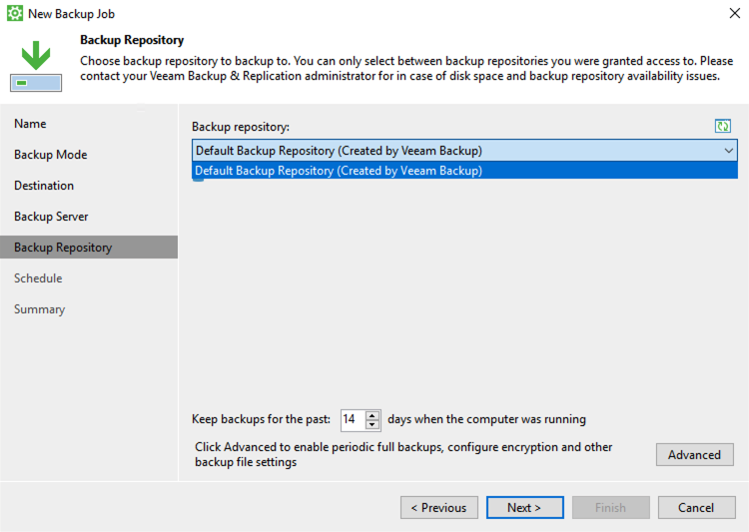Expand the Backup repository dropdown arrow
749x532 pixels.
tap(728, 151)
